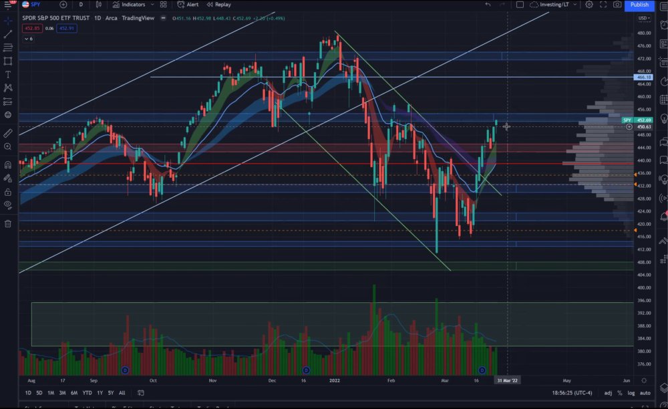Click the dividend marker near December 16
The width and height of the screenshot is (668, 409).
pos(306,370)
